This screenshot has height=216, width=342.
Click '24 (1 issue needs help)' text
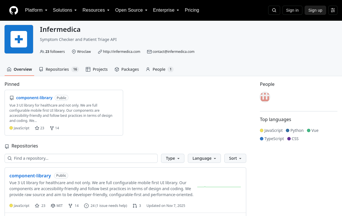pyautogui.click(x=109, y=206)
